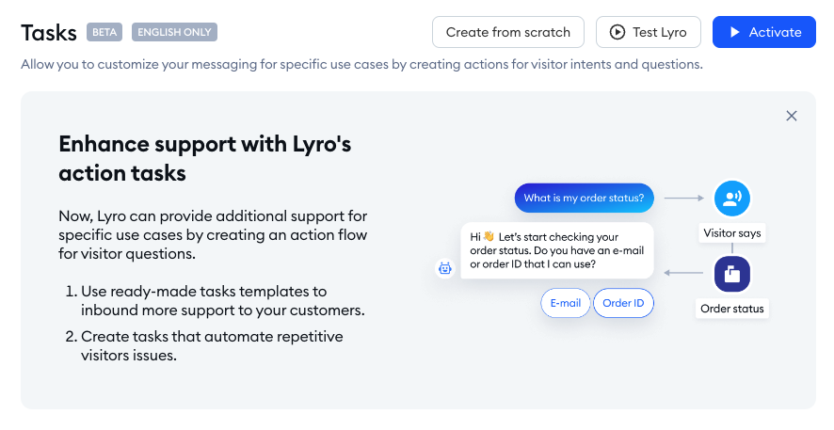The height and width of the screenshot is (430, 834).
Task: Click the bot reply about checking order status
Action: pos(557,250)
